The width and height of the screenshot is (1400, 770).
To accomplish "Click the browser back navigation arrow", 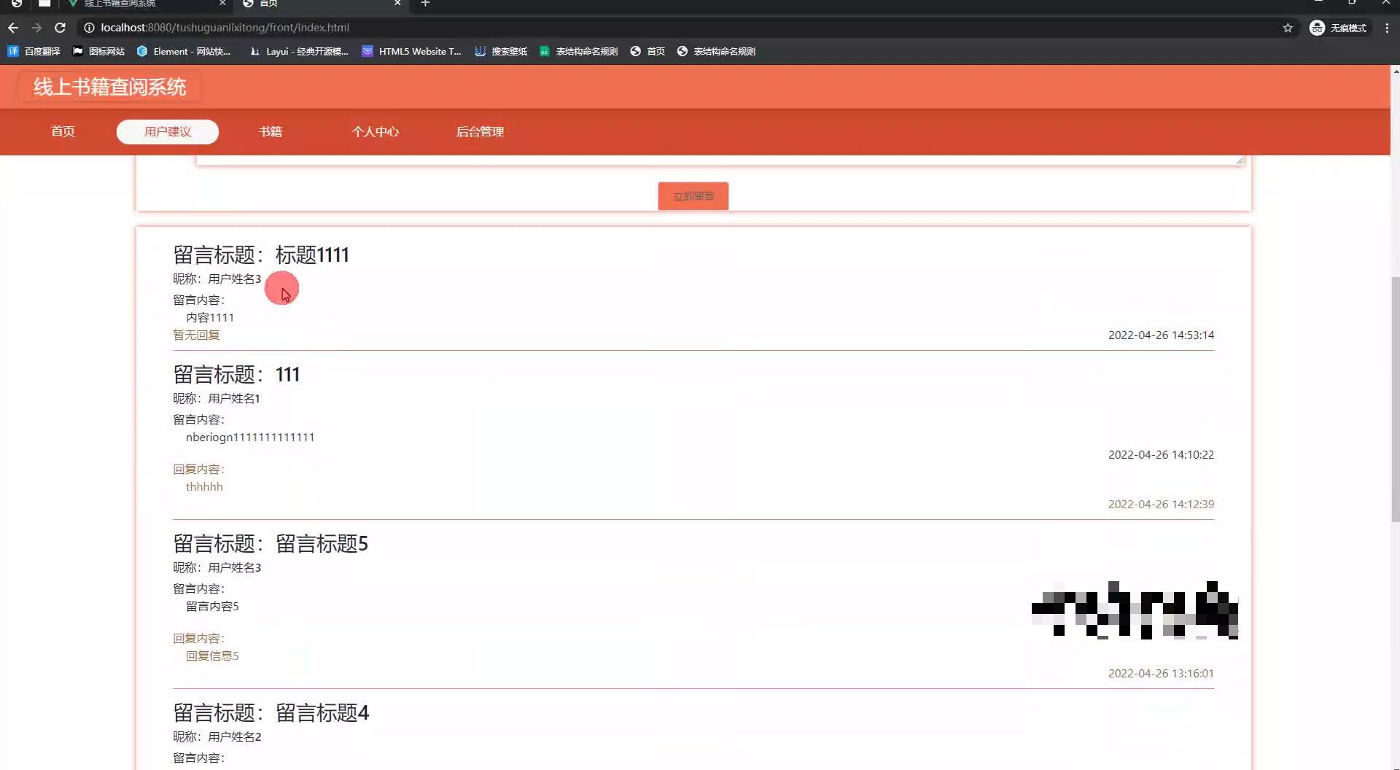I will coord(13,28).
